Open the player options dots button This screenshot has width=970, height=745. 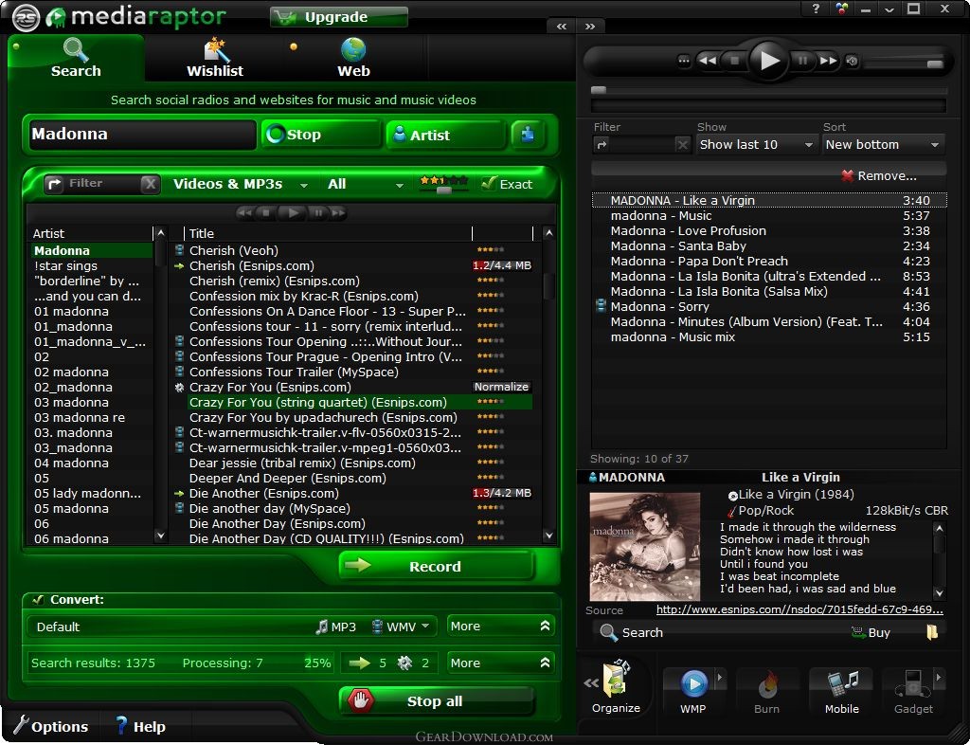(x=684, y=61)
